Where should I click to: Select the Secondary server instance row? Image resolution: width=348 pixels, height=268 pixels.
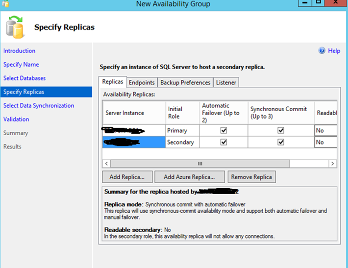[x=133, y=142]
